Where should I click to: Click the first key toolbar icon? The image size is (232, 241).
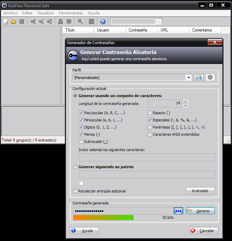click(33, 22)
